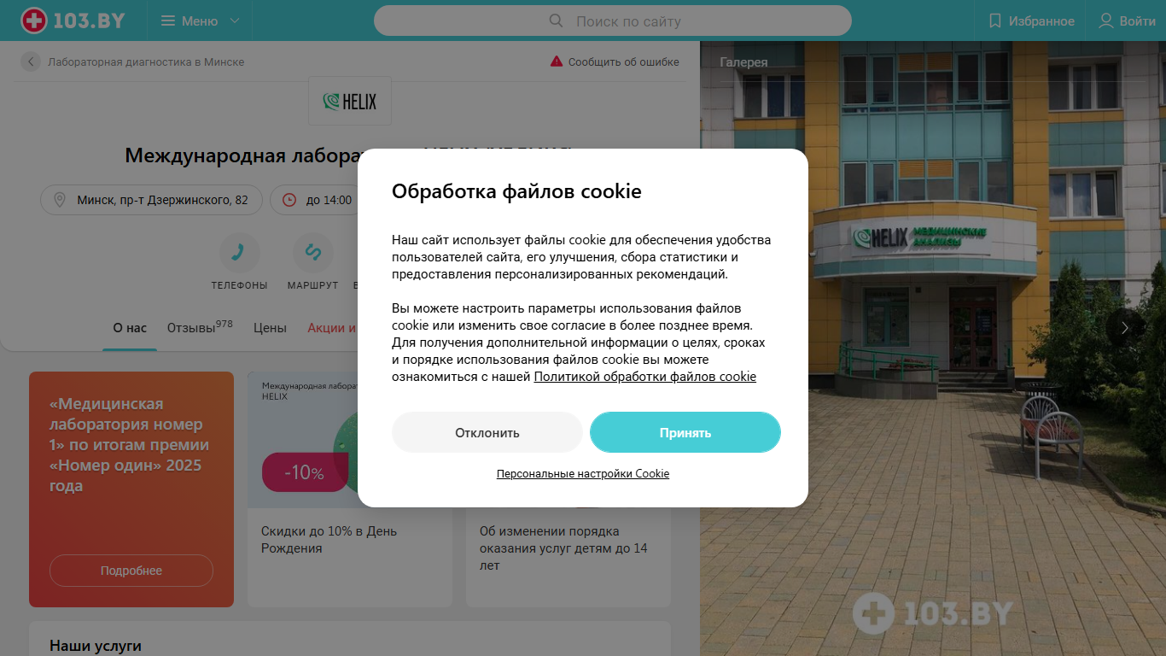
Task: Open the hamburger Меню icon
Action: point(168,20)
